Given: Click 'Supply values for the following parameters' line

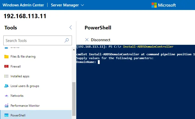Looking at the screenshot, I should coord(115,58).
